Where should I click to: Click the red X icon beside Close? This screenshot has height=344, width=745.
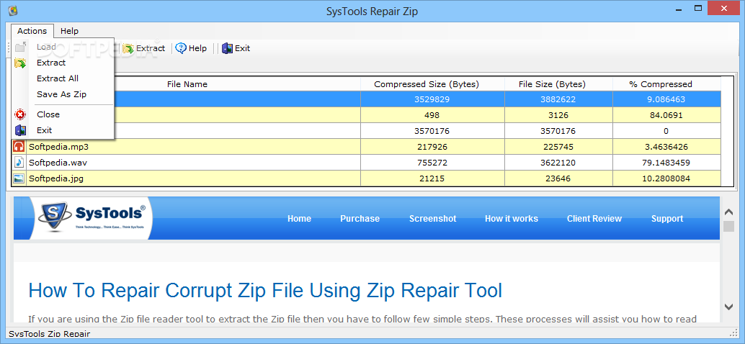[20, 114]
